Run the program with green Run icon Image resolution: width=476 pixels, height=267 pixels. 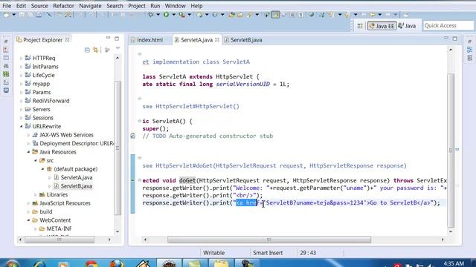(167, 15)
